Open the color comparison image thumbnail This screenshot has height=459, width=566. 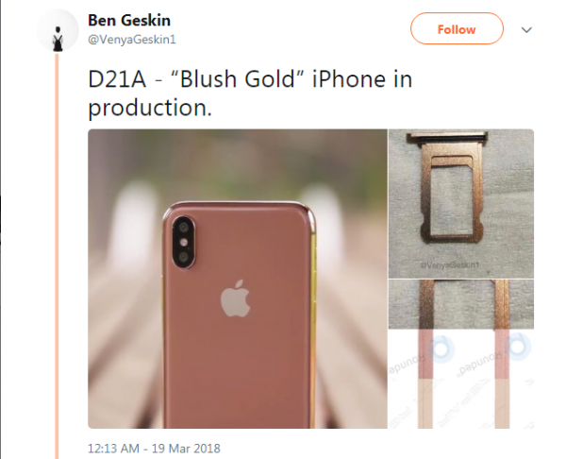click(x=461, y=354)
